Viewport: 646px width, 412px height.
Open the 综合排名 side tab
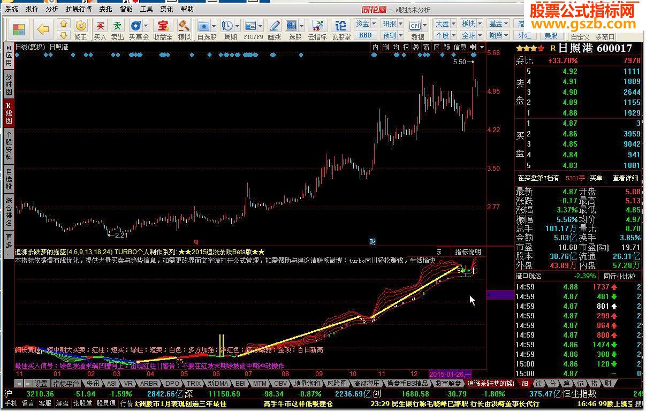9,212
